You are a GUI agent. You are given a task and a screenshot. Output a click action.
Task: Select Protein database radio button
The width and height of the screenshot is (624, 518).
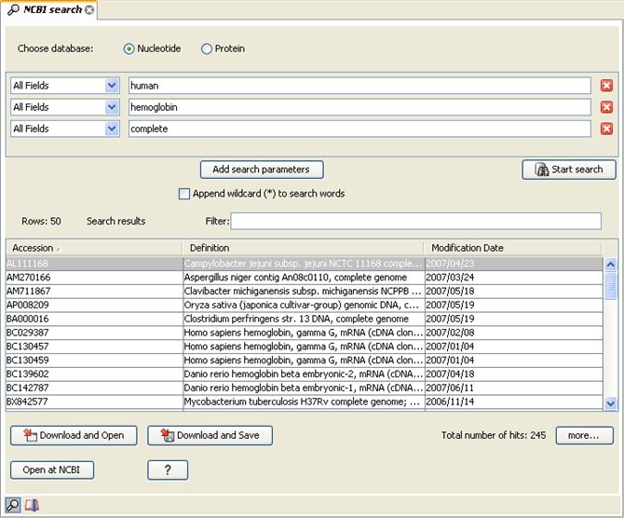coord(207,49)
